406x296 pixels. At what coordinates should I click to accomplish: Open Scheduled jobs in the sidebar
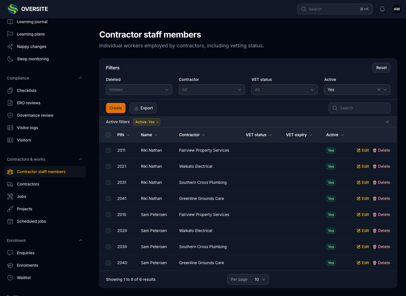click(x=45, y=221)
